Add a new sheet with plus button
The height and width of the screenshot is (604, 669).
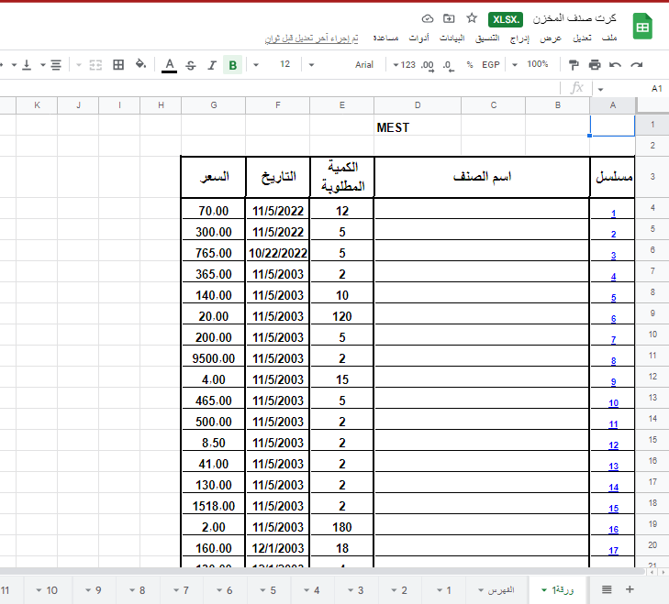(630, 589)
